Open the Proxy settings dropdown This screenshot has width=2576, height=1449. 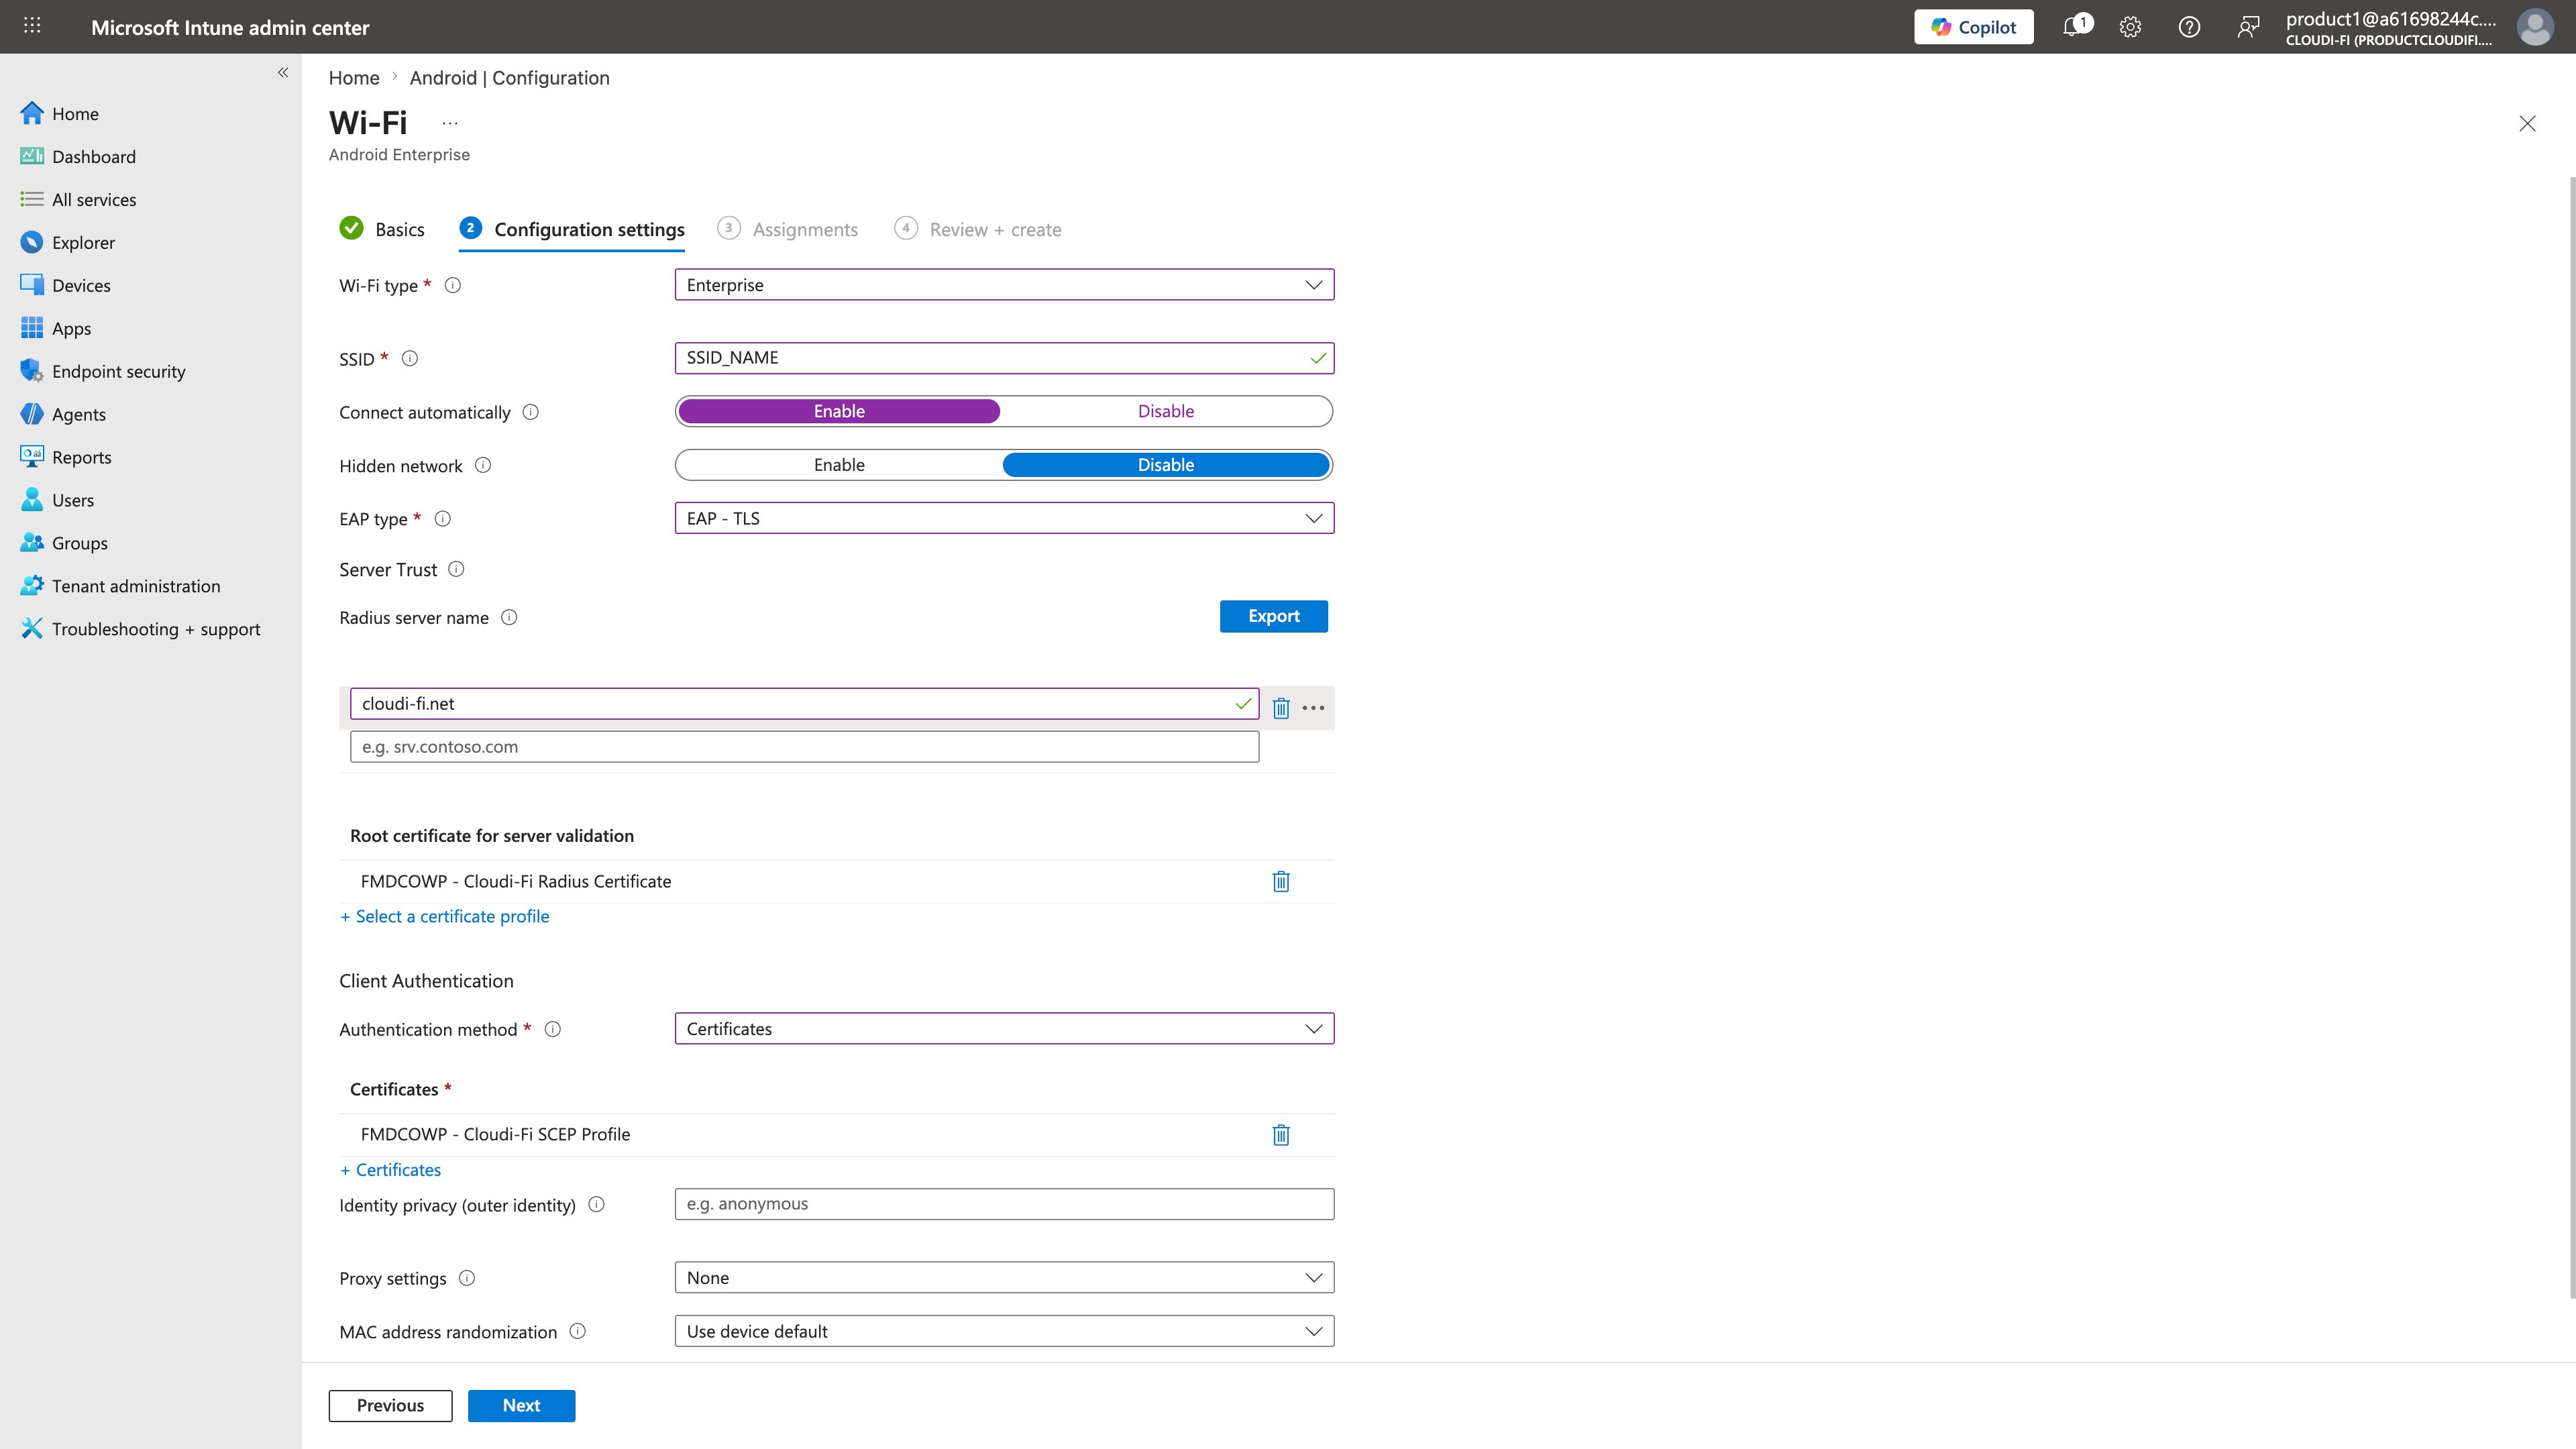1004,1278
